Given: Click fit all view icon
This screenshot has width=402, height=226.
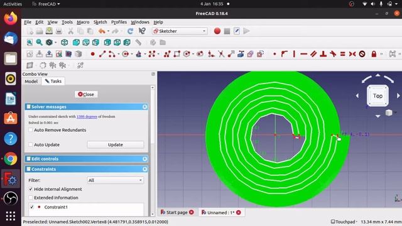Looking at the screenshot, I should (x=30, y=42).
